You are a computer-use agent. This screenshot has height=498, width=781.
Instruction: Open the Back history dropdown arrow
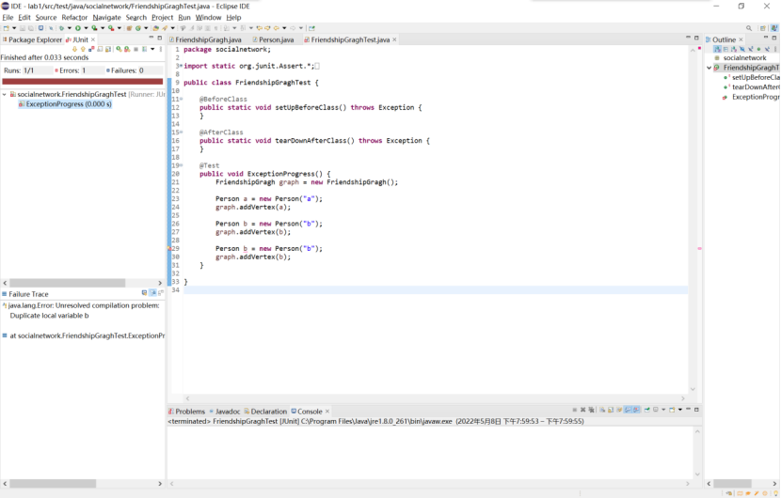(x=284, y=28)
